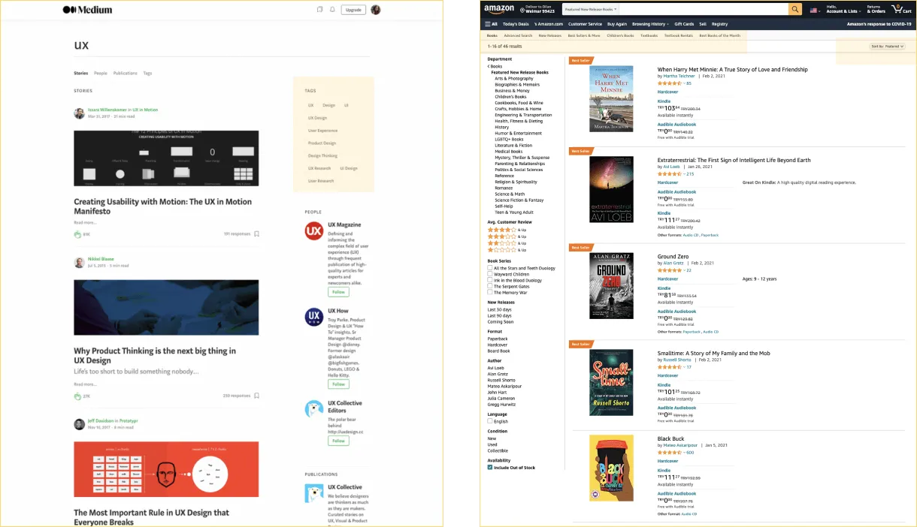Check Ink in the Blood Duology
This screenshot has height=527, width=917.
tap(490, 280)
